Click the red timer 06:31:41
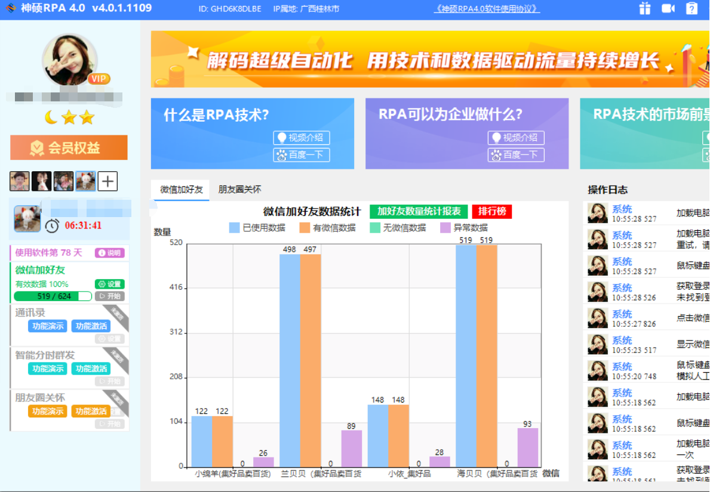Screen dimensions: 710x492 click(x=84, y=225)
